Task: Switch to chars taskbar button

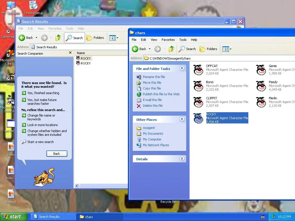Action: point(100,217)
